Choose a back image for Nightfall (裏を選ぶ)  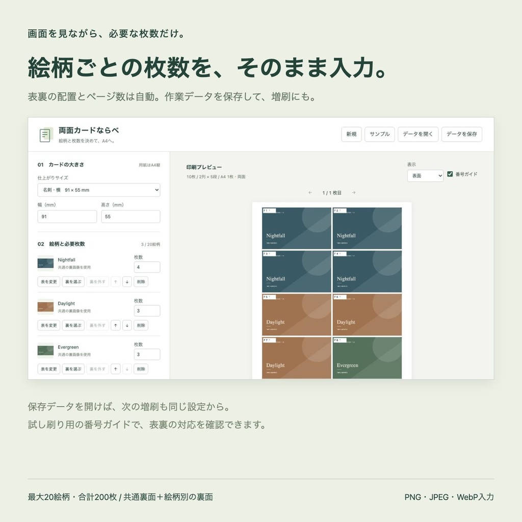[x=73, y=281]
